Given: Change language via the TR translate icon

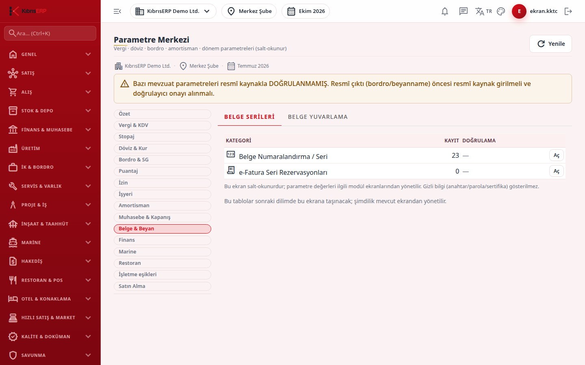Looking at the screenshot, I should pos(483,11).
